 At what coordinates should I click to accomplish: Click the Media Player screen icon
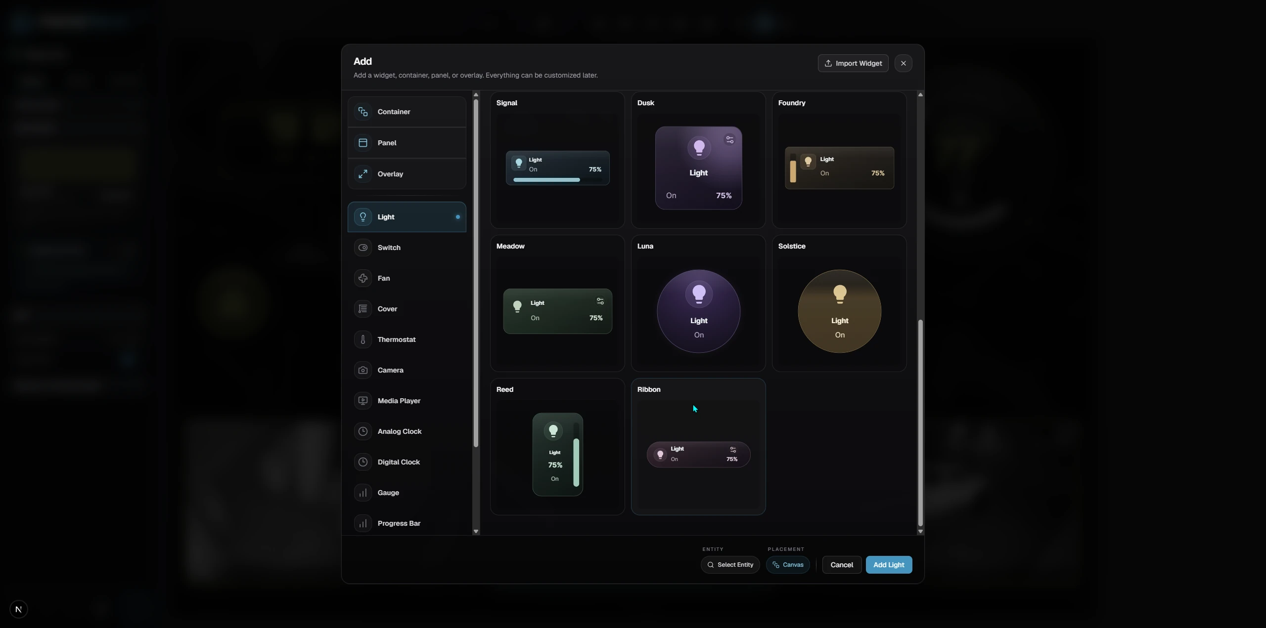coord(363,401)
